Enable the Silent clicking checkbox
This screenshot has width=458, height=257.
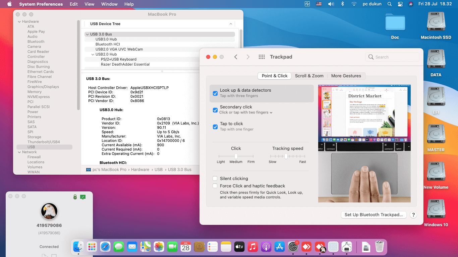pos(215,179)
